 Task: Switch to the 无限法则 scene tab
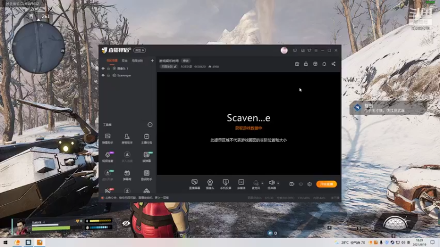click(137, 60)
